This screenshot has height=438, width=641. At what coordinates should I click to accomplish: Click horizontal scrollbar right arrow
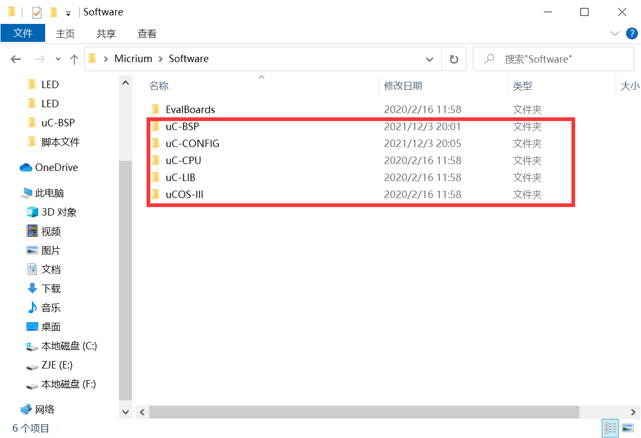click(x=633, y=412)
